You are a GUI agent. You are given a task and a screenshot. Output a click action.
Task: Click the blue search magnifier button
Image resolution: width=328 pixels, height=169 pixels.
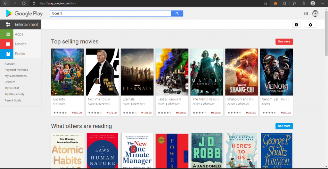click(x=177, y=13)
